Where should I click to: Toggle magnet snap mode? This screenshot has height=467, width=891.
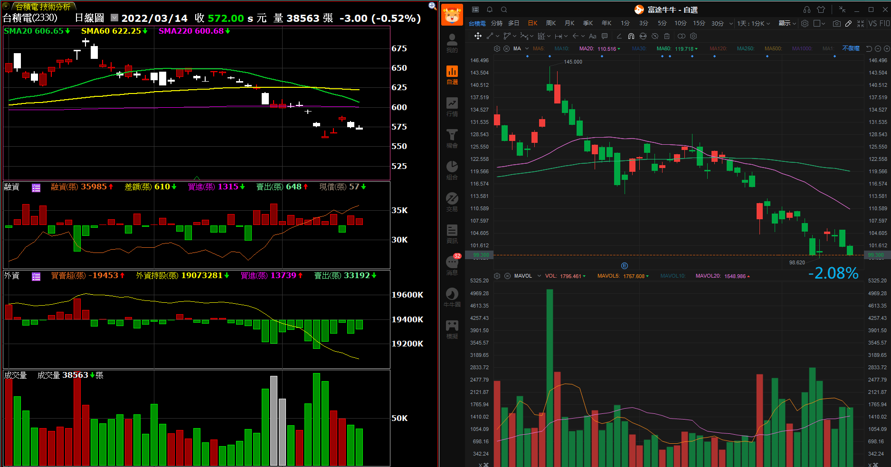click(631, 36)
